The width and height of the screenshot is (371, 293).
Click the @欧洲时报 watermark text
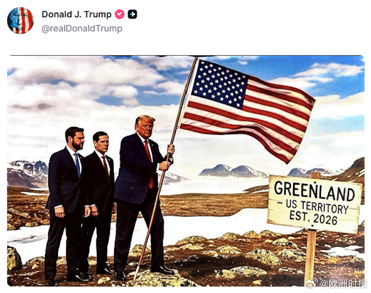pyautogui.click(x=343, y=283)
